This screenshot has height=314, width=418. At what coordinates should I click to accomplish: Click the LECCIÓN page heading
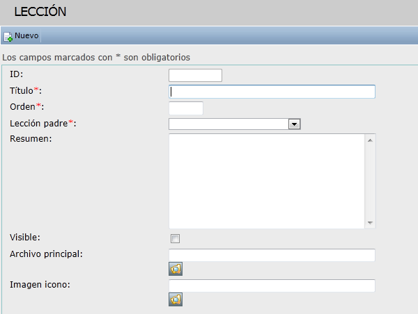40,11
